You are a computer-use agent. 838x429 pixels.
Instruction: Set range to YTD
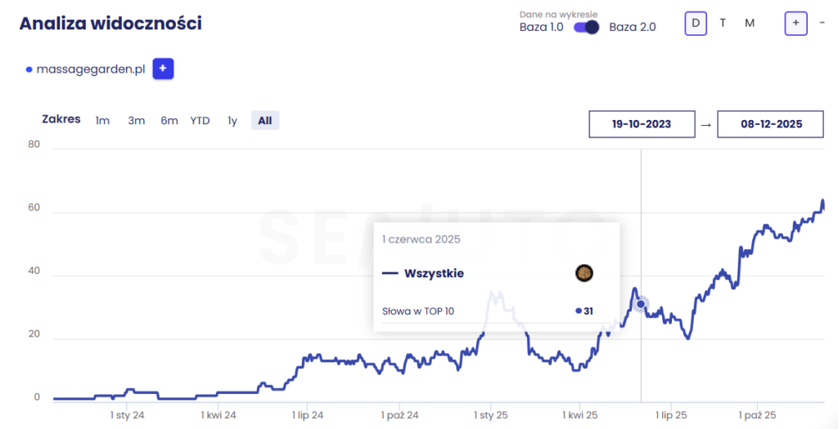[x=200, y=121]
